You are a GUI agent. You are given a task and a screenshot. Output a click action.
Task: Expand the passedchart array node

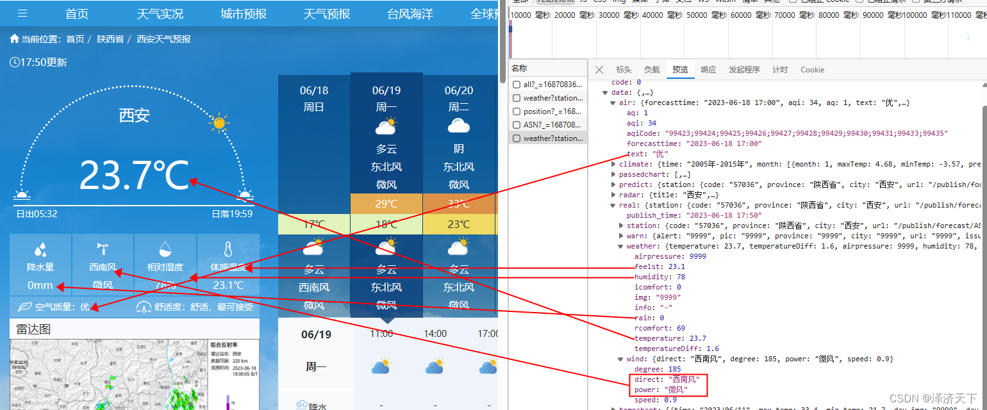(613, 174)
